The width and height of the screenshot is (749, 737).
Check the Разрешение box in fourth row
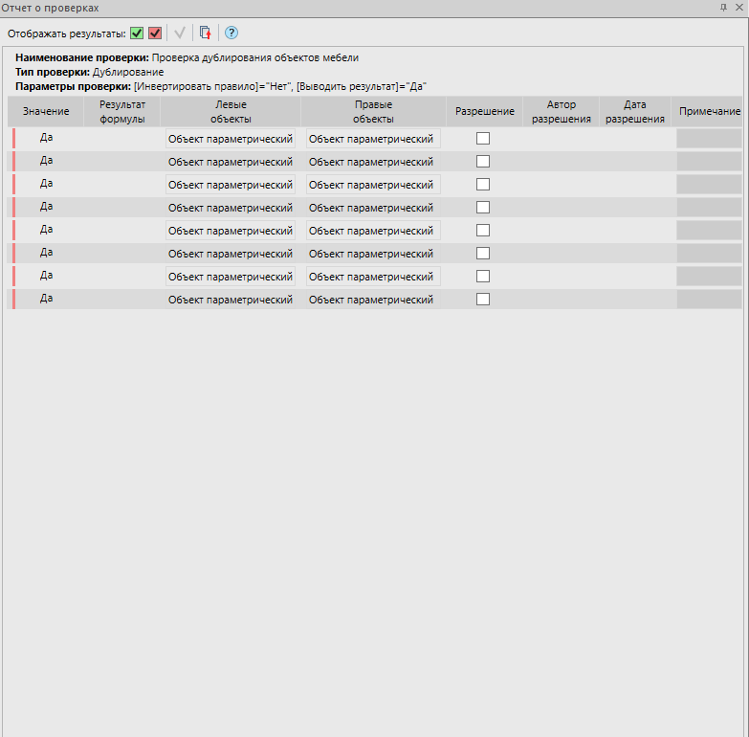(483, 207)
